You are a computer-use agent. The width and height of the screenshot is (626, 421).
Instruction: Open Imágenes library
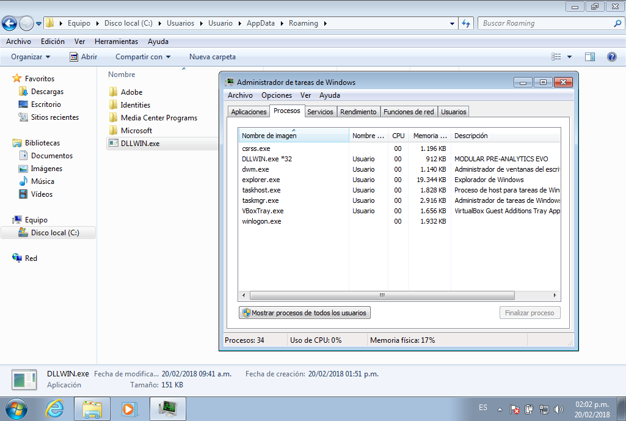[x=41, y=168]
